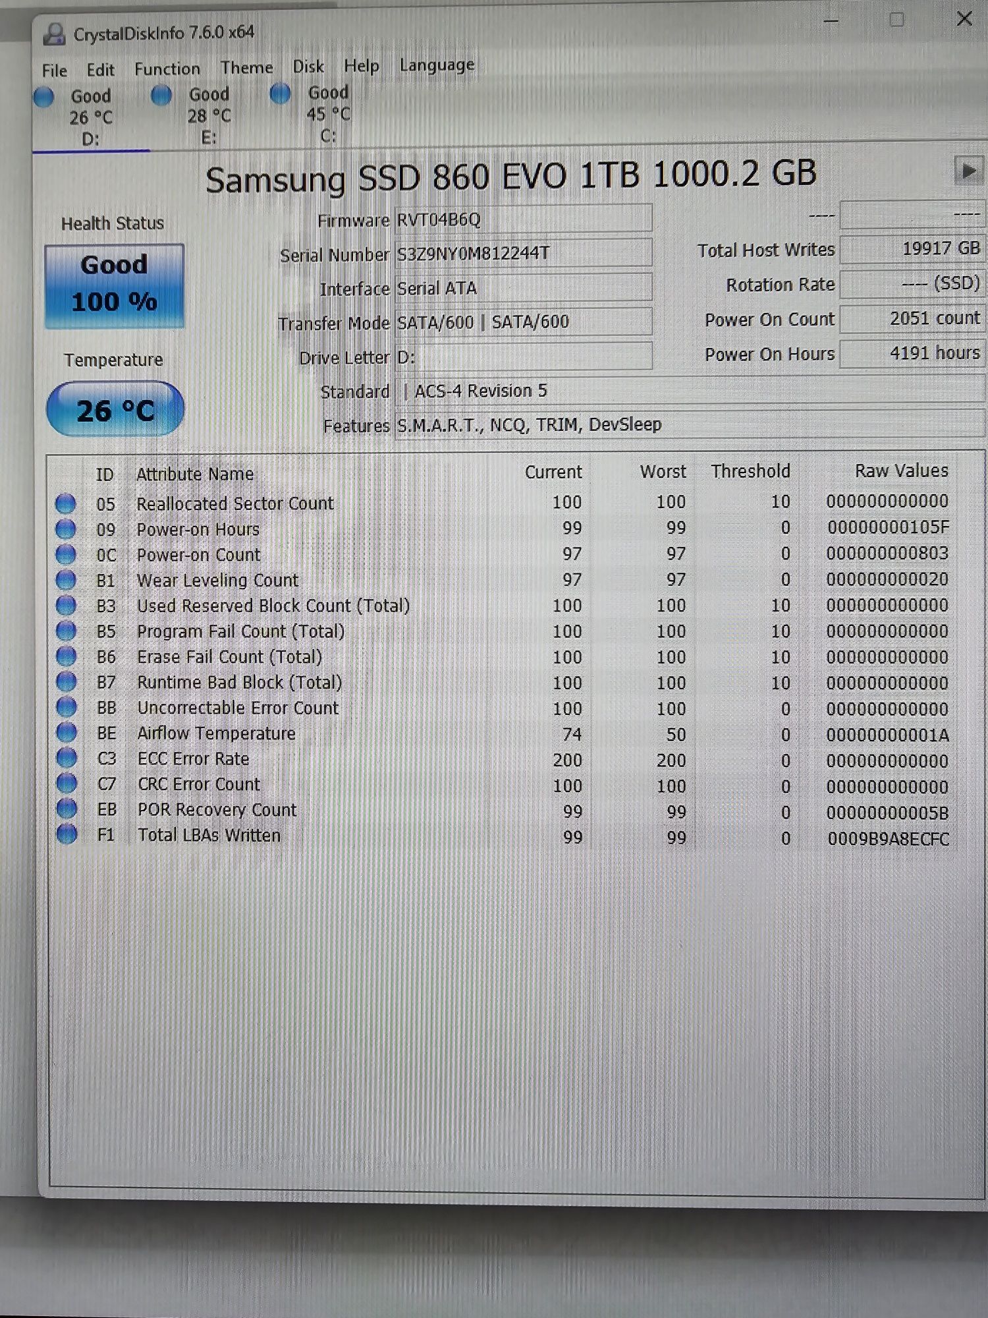The image size is (988, 1318).
Task: Select the Total LBAs Written attribute name
Action: pos(209,835)
